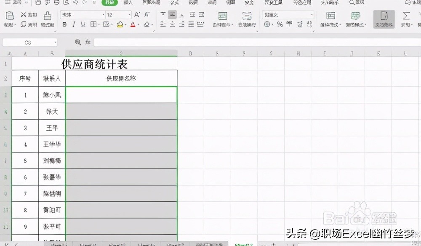
Task: Open the 公式 ribbon tab
Action: [x=175, y=3]
